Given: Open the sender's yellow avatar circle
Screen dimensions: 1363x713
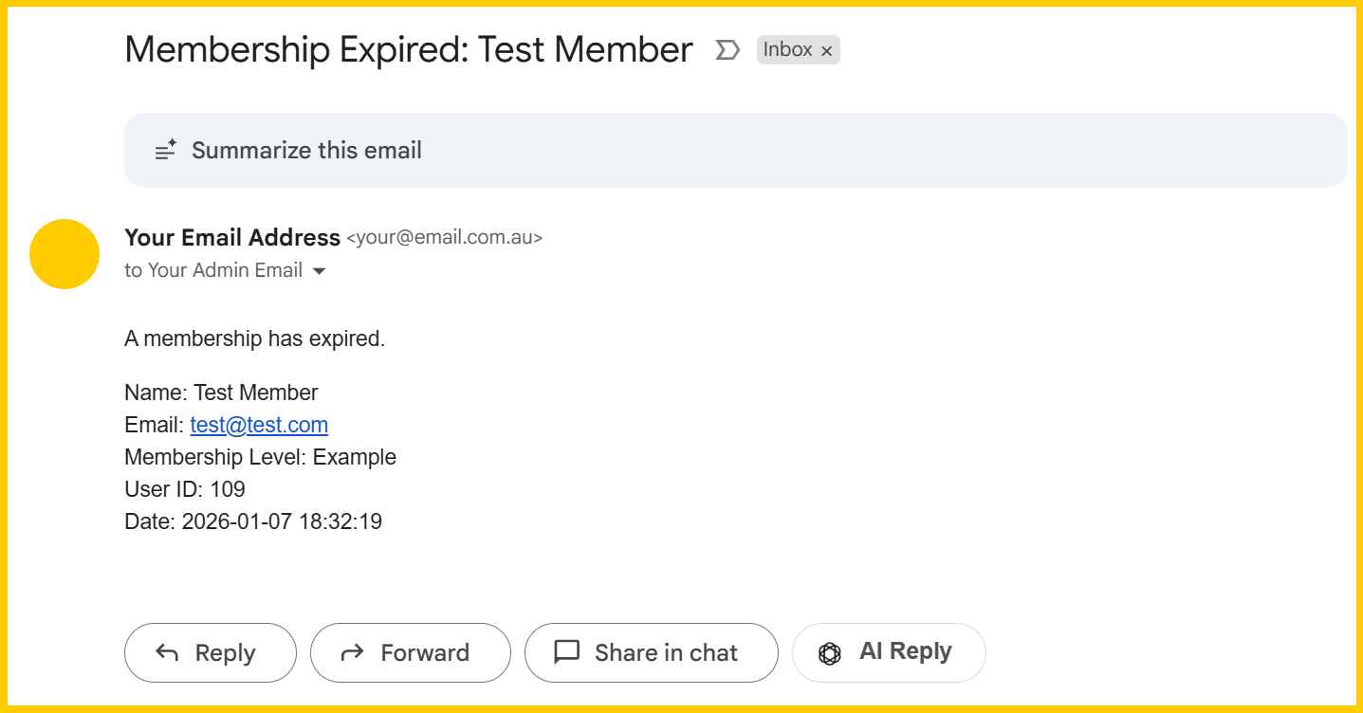Looking at the screenshot, I should coord(64,254).
